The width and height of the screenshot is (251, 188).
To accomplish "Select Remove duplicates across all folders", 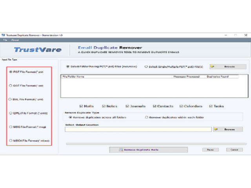I will click(70, 117).
